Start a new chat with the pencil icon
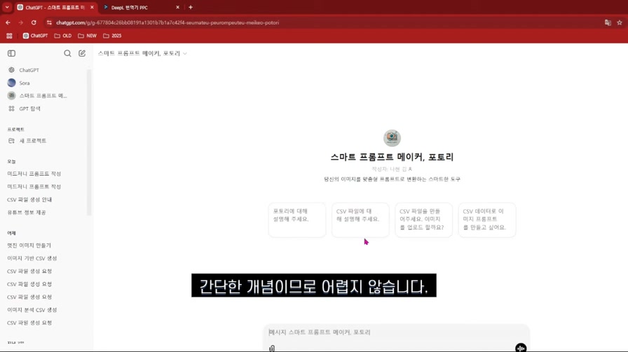 click(82, 53)
